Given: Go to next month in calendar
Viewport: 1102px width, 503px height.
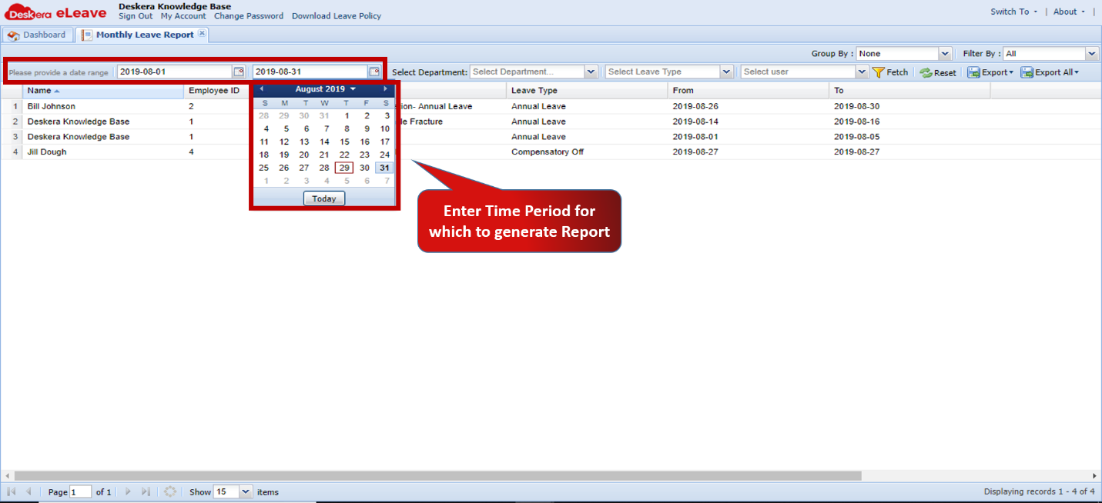Looking at the screenshot, I should tap(386, 89).
